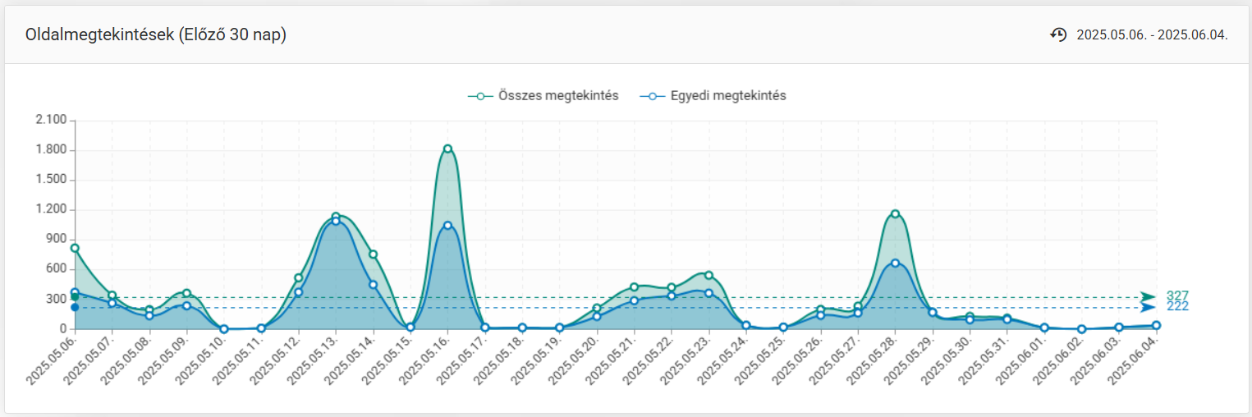Select Összes megtekintés point on 2025.05.28.
This screenshot has width=1252, height=417.
[895, 214]
